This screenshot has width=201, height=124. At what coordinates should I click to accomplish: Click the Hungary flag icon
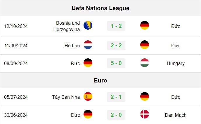point(145,63)
